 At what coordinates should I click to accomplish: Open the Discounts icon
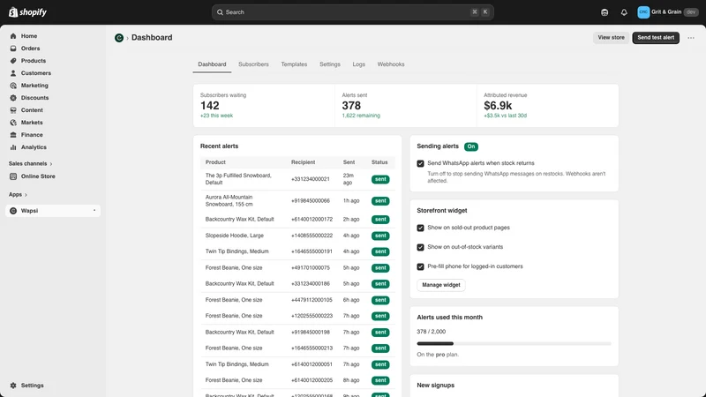(x=13, y=98)
